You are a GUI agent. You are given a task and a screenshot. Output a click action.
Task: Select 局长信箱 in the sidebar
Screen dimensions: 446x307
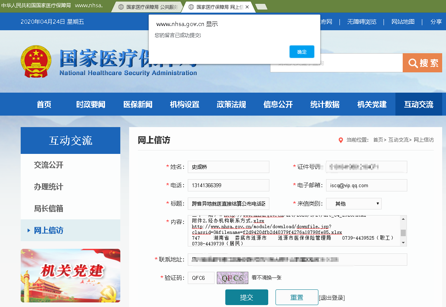[49, 208]
